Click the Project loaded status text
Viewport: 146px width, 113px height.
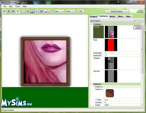coord(8,110)
